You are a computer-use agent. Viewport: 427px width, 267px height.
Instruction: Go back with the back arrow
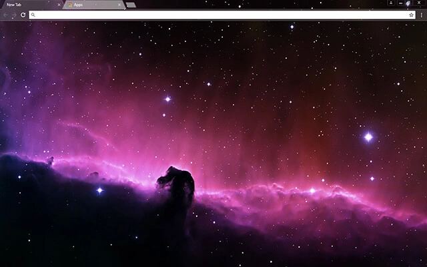click(6, 15)
